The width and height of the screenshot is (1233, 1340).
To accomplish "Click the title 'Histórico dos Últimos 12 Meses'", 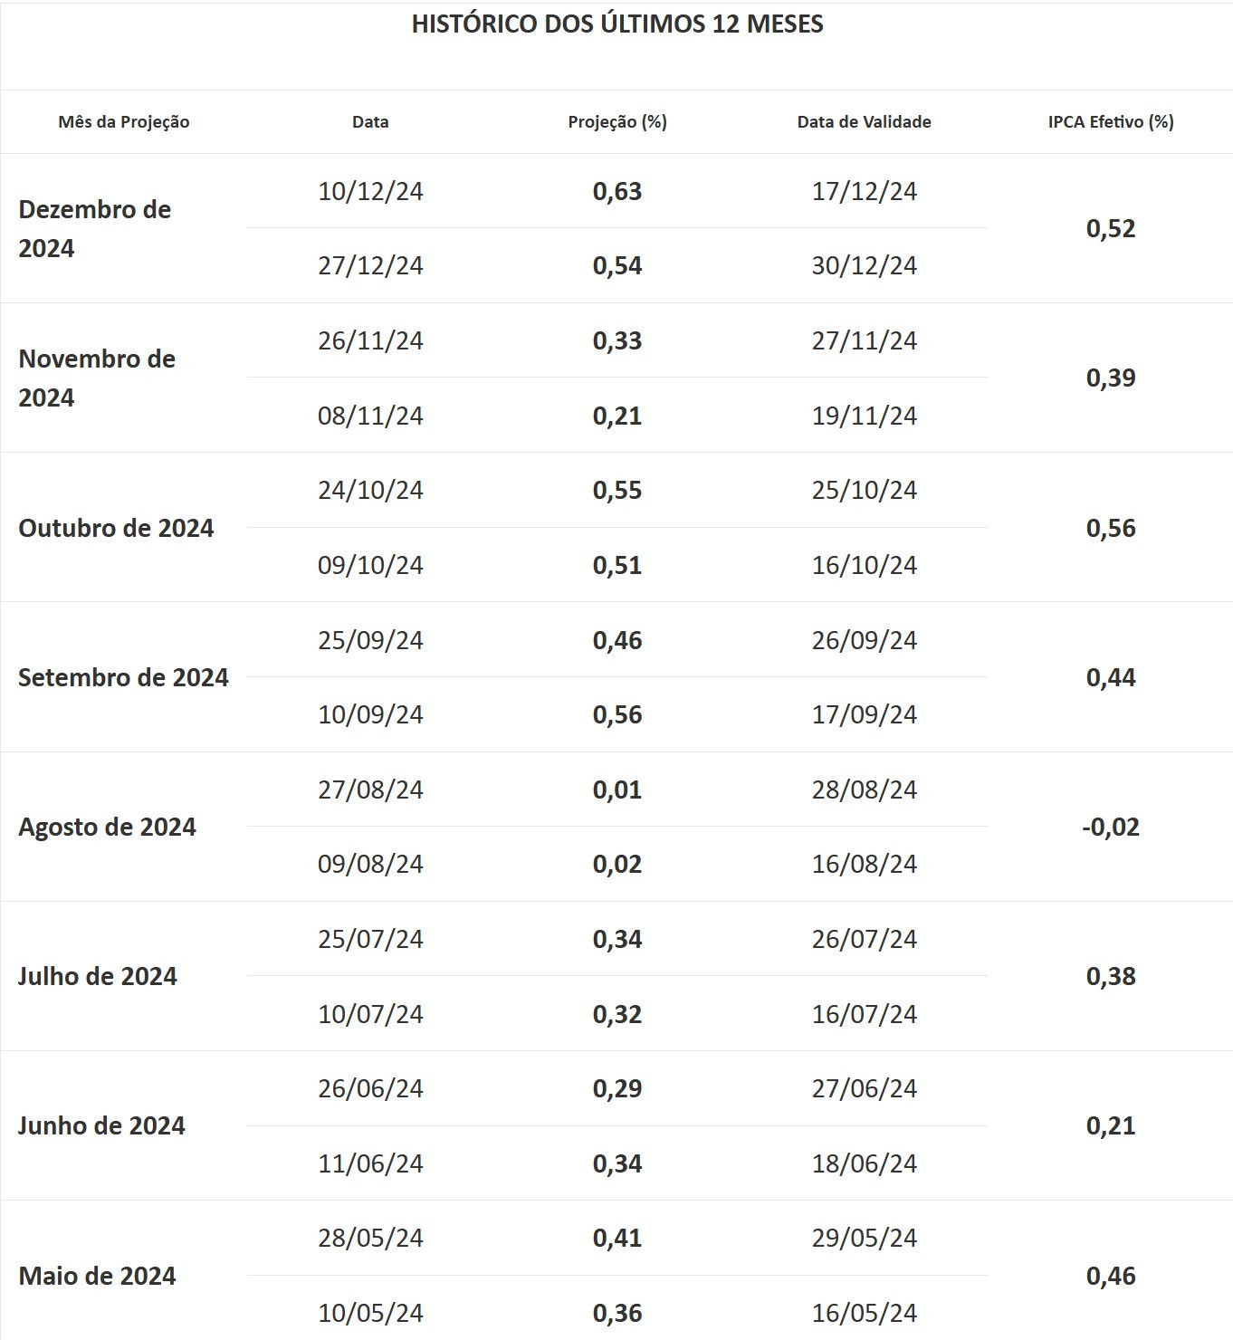I will 617,24.
